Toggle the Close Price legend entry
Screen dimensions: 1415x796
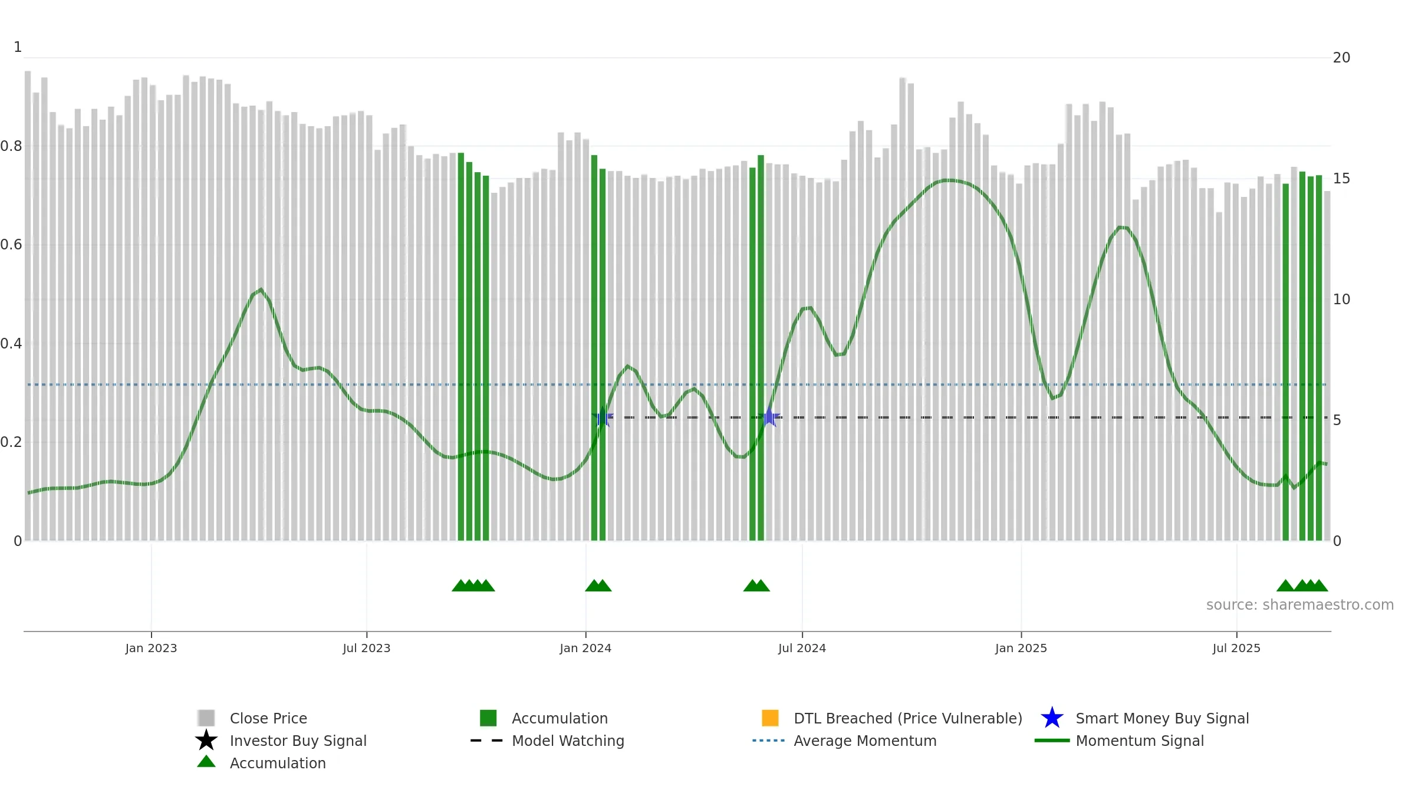[x=252, y=718]
